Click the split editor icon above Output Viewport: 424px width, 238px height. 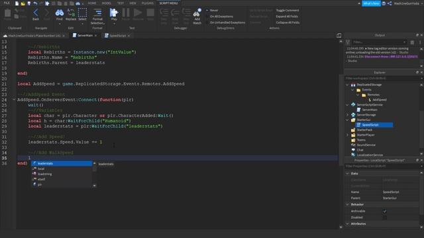[339, 35]
